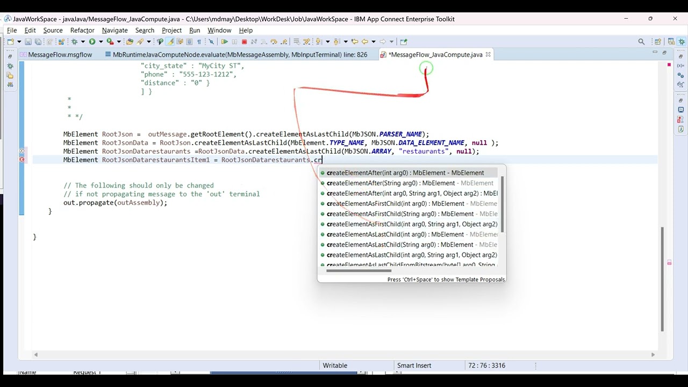This screenshot has width=688, height=387.
Task: Click the Suspend debug icon
Action: tap(234, 41)
